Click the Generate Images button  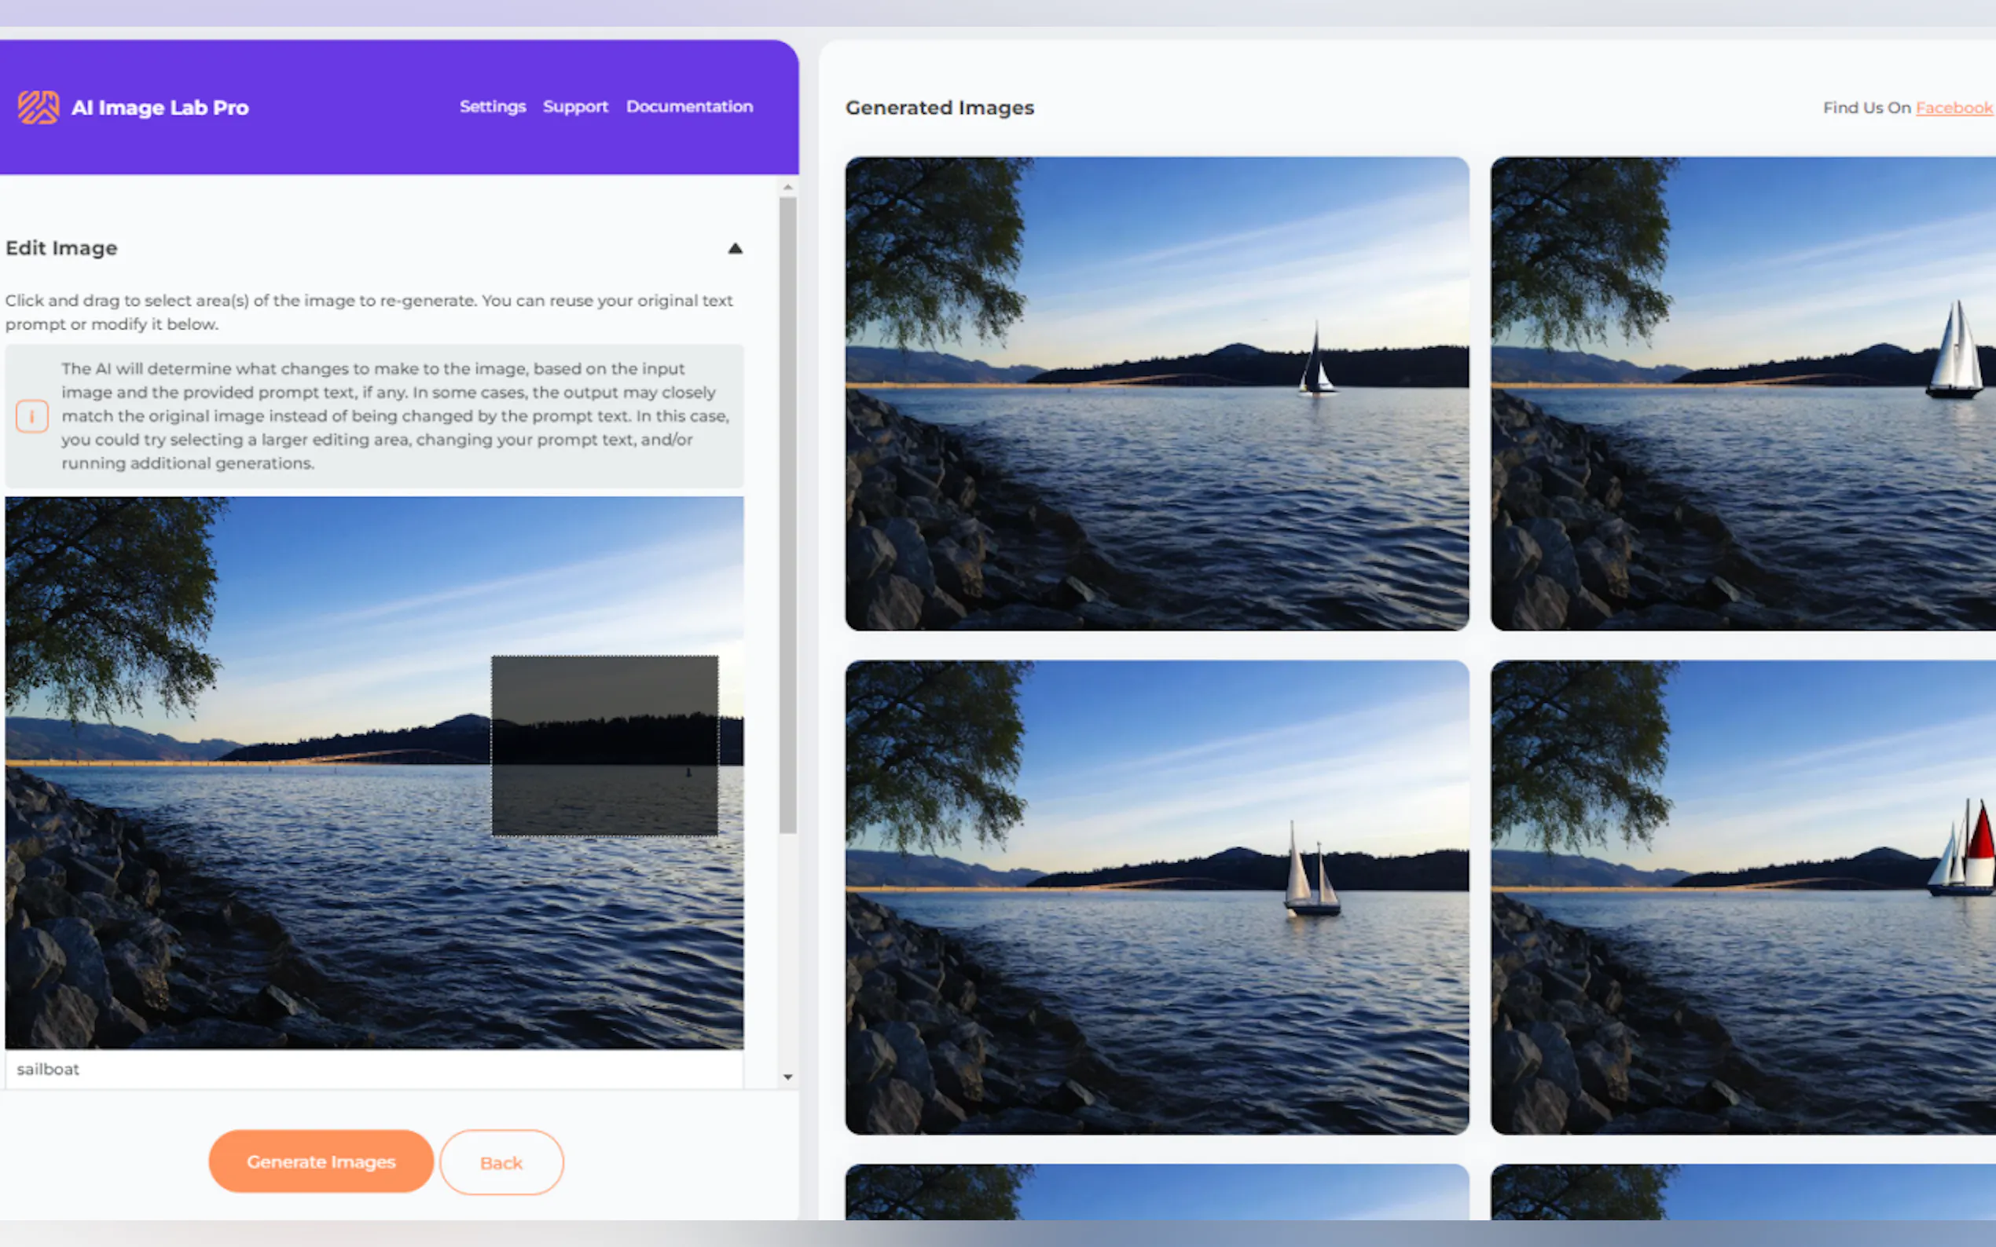(321, 1161)
